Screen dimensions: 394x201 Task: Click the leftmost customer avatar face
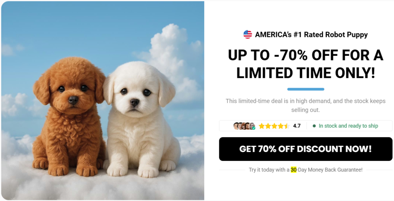click(235, 126)
